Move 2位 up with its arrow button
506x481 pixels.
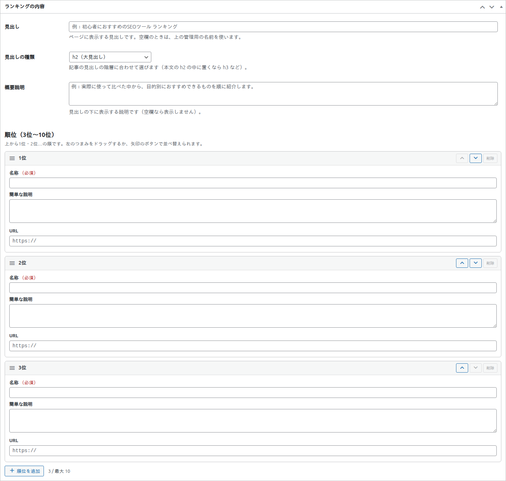pos(462,263)
